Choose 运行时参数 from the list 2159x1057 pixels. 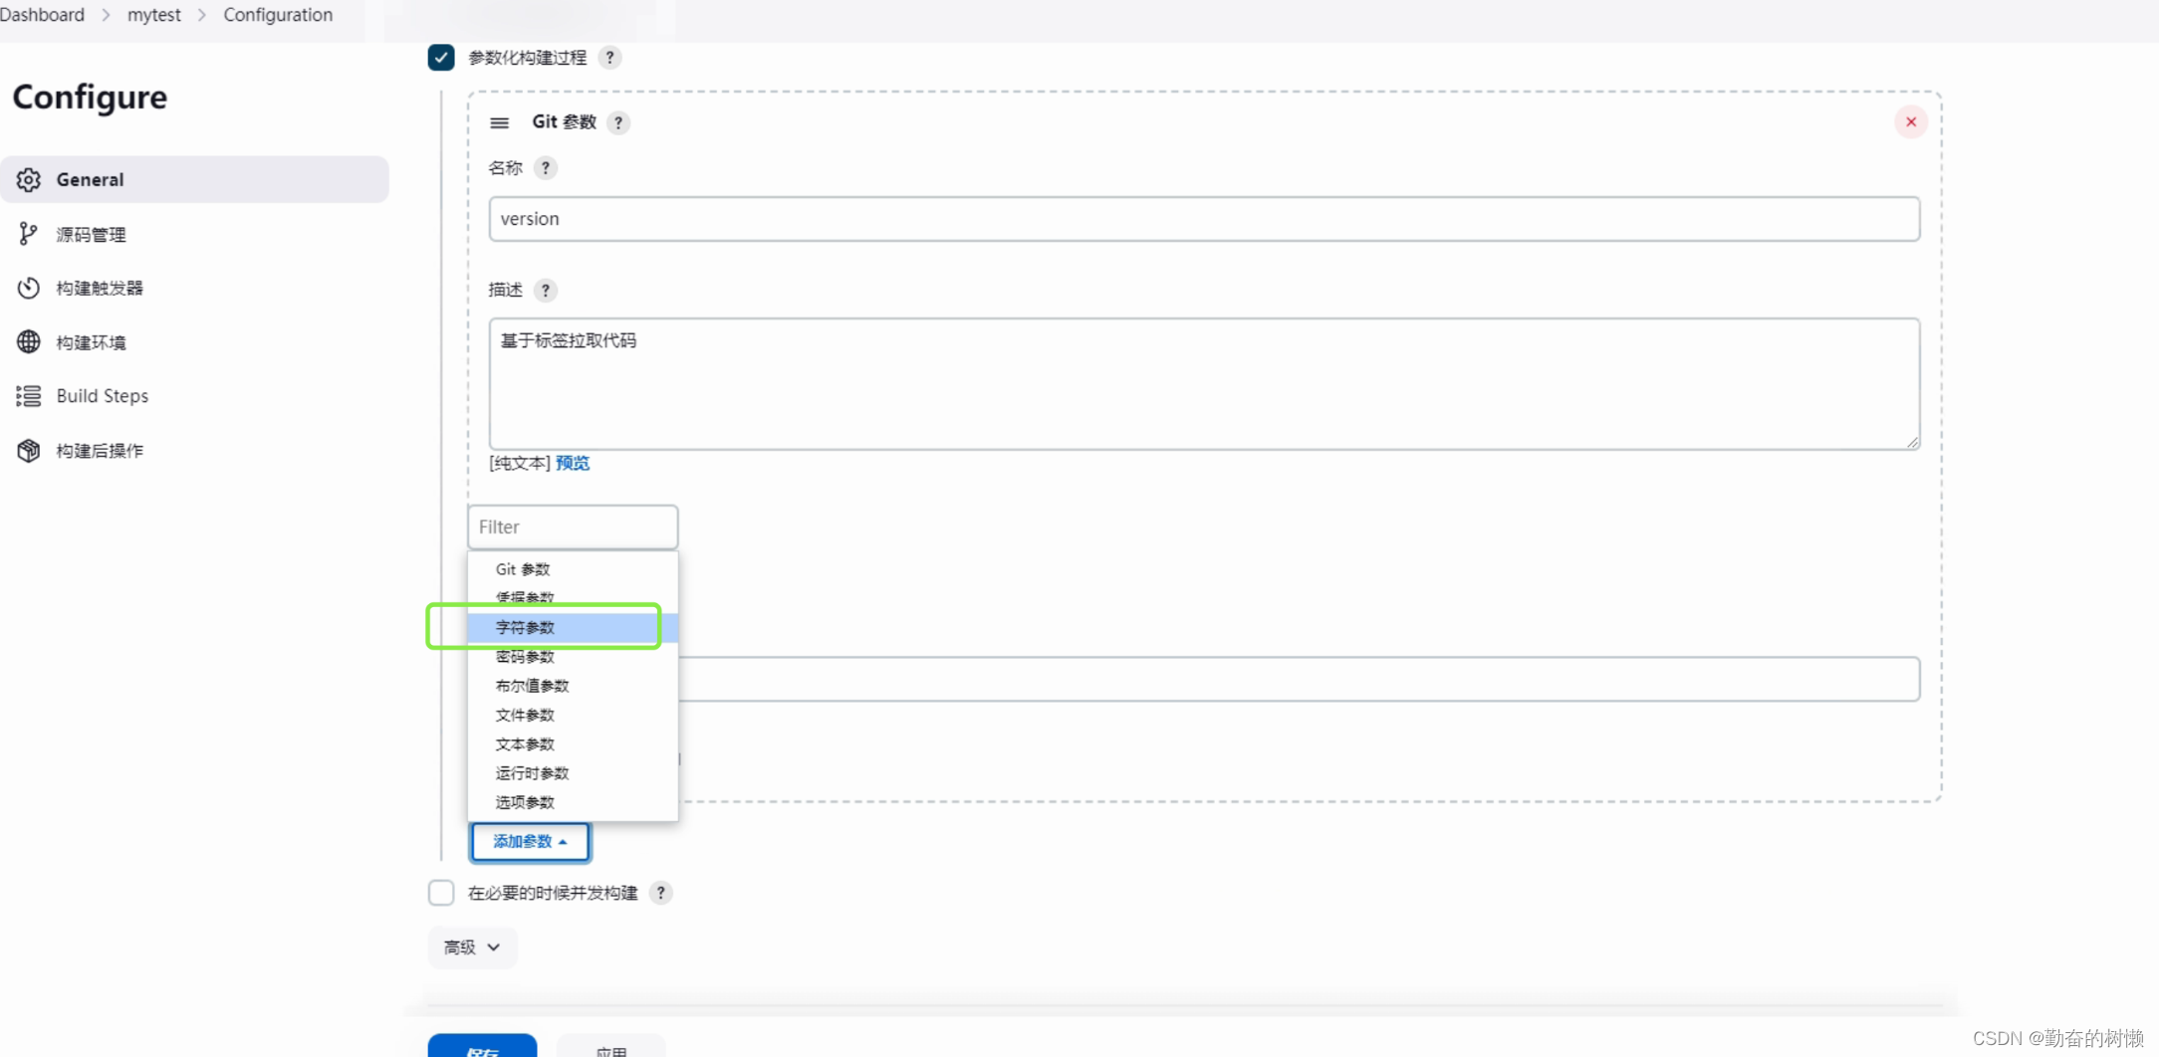tap(573, 773)
